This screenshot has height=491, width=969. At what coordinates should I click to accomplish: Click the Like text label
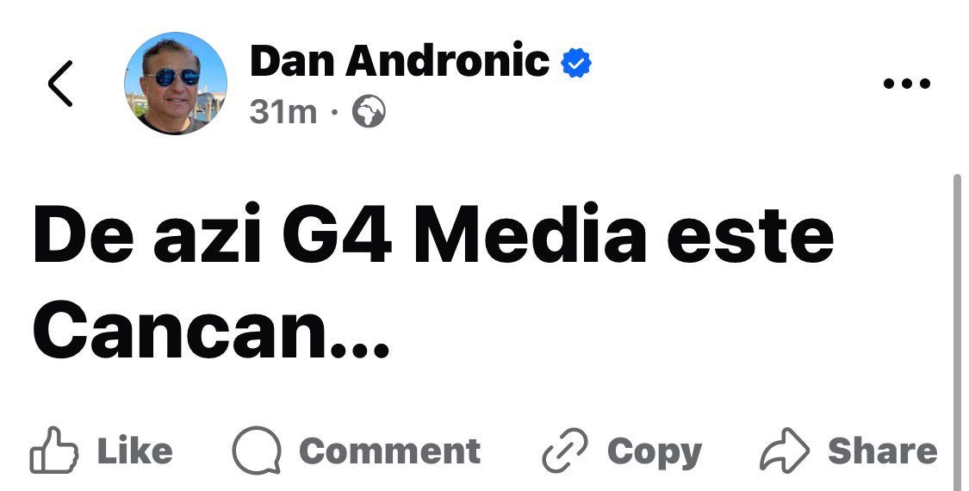(134, 451)
